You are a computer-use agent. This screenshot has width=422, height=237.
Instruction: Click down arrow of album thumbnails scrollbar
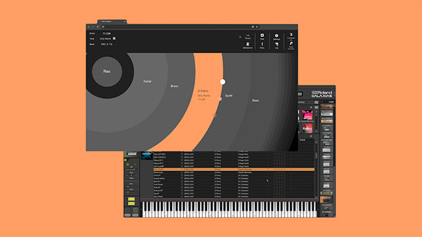click(x=316, y=132)
